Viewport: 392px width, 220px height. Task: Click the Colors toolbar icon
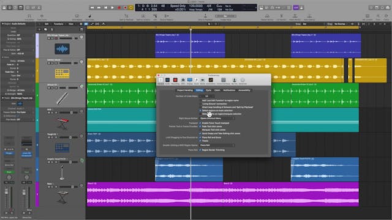(386, 17)
